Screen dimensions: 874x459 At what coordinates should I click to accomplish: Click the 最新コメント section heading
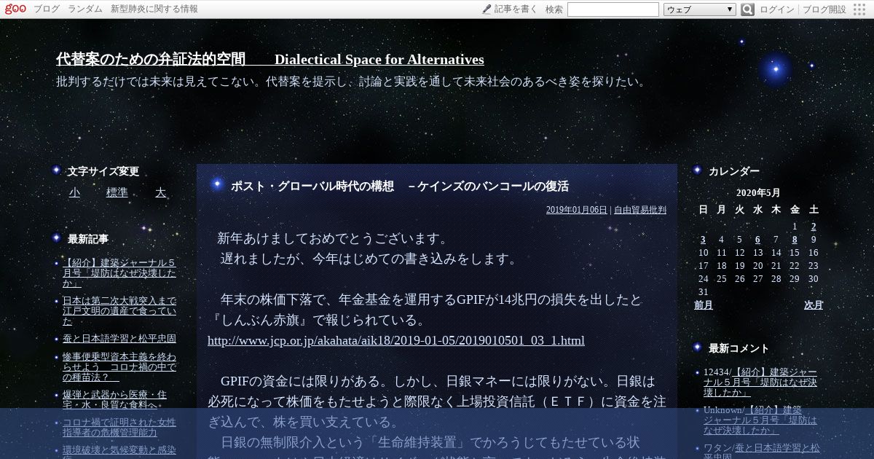[x=739, y=348]
